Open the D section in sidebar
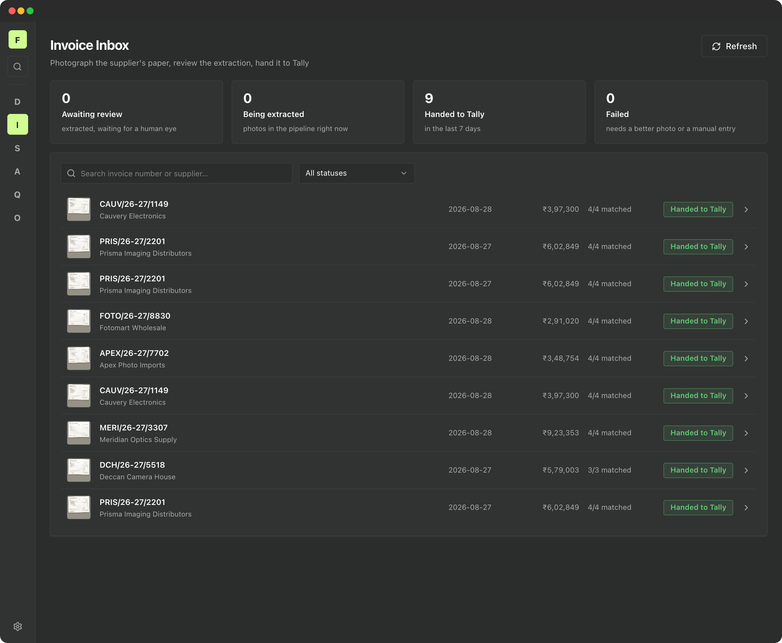 tap(17, 101)
